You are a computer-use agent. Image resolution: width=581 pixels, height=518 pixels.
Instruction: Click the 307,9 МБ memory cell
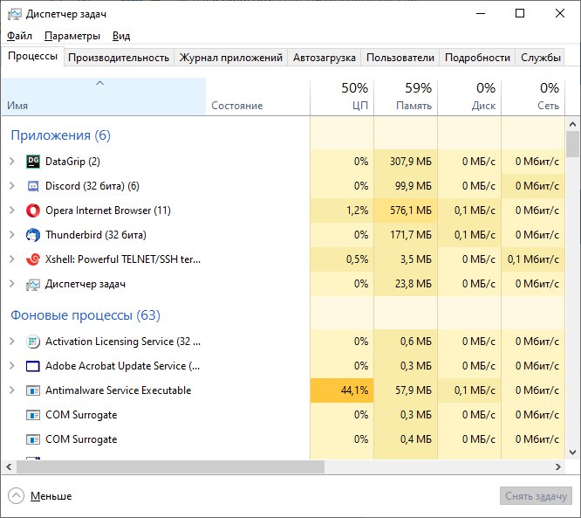(x=406, y=162)
